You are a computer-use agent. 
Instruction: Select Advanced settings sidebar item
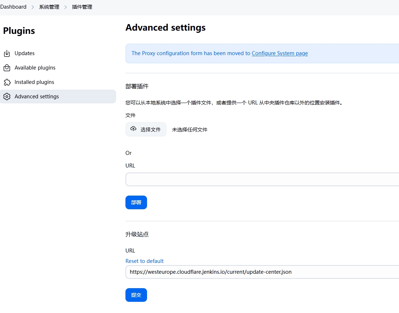(37, 97)
